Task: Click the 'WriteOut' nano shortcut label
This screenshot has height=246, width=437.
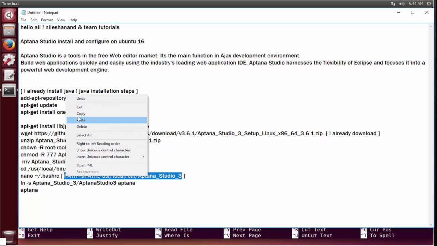Action: click(x=108, y=230)
